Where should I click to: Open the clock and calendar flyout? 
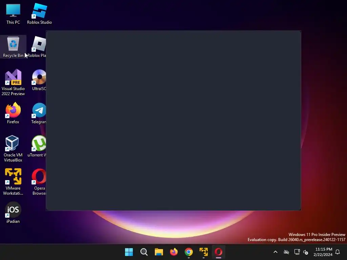tap(323, 252)
